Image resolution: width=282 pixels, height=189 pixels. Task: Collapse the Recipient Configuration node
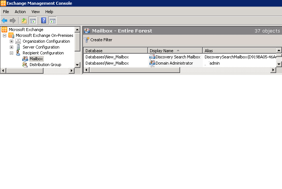pos(11,53)
